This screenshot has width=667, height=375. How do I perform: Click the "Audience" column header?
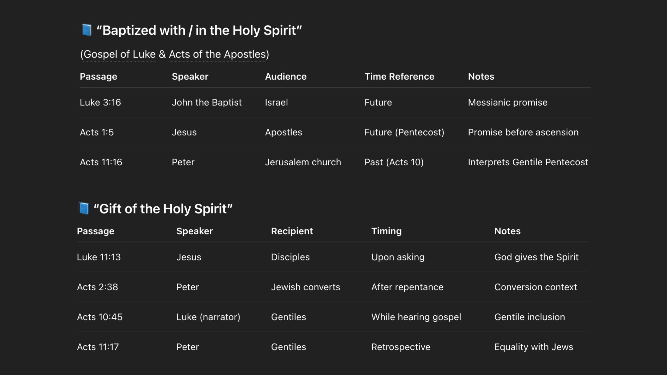click(286, 77)
